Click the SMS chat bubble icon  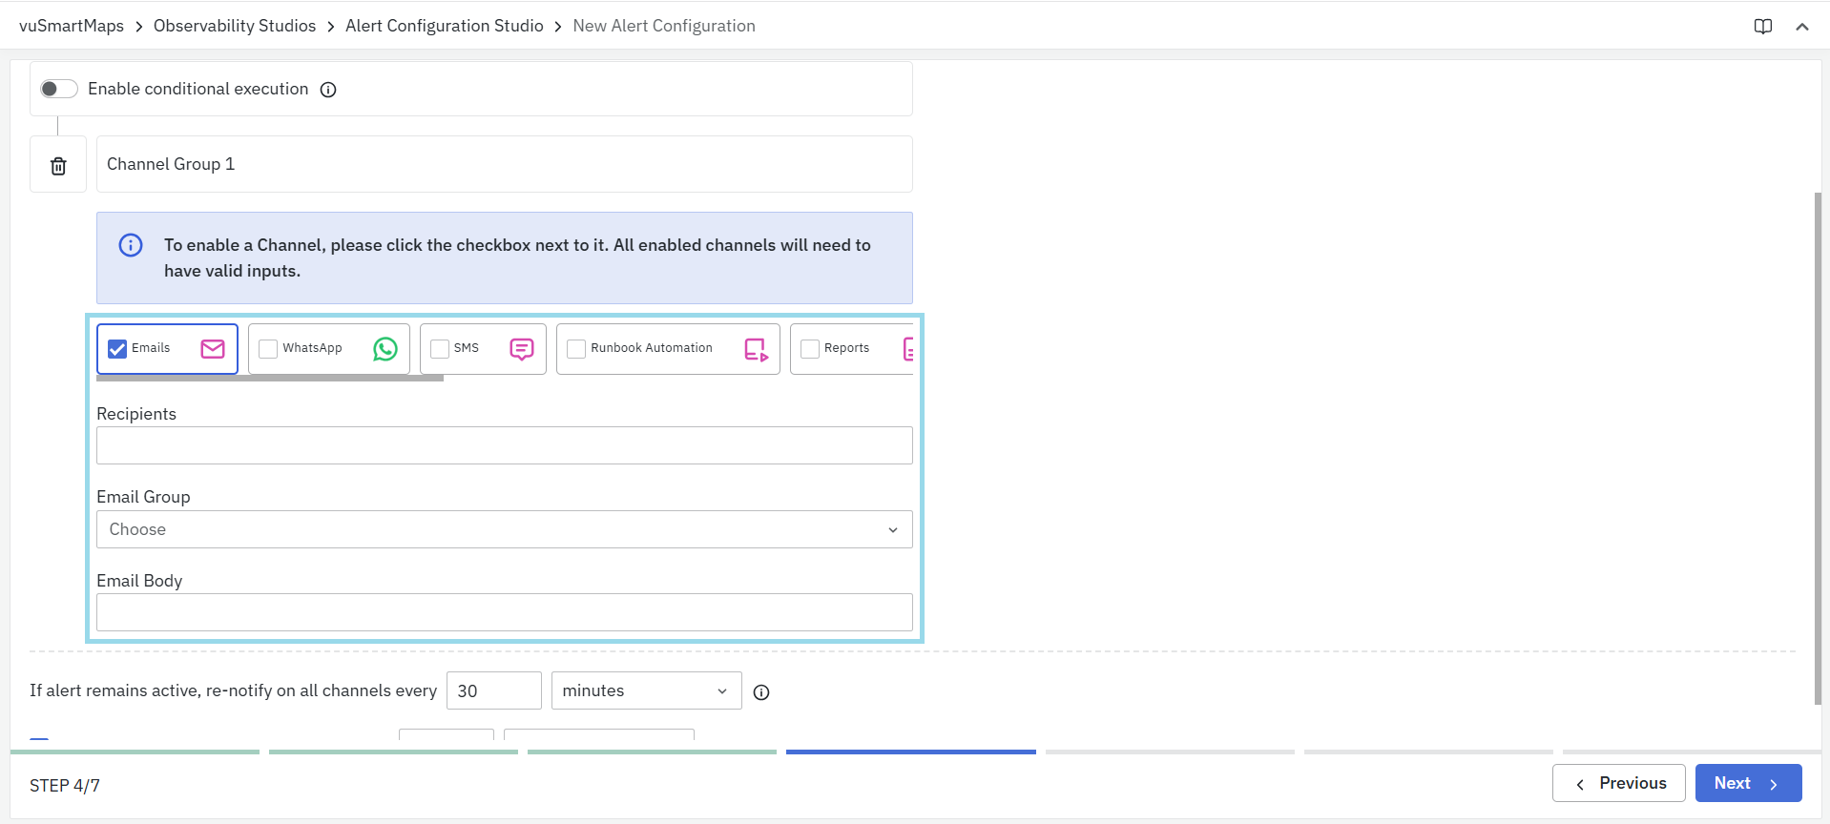point(522,349)
